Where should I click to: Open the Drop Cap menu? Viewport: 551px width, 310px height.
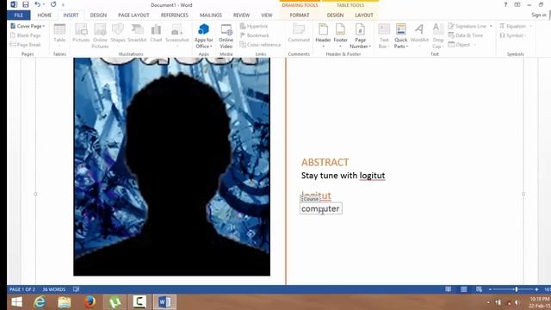[437, 36]
